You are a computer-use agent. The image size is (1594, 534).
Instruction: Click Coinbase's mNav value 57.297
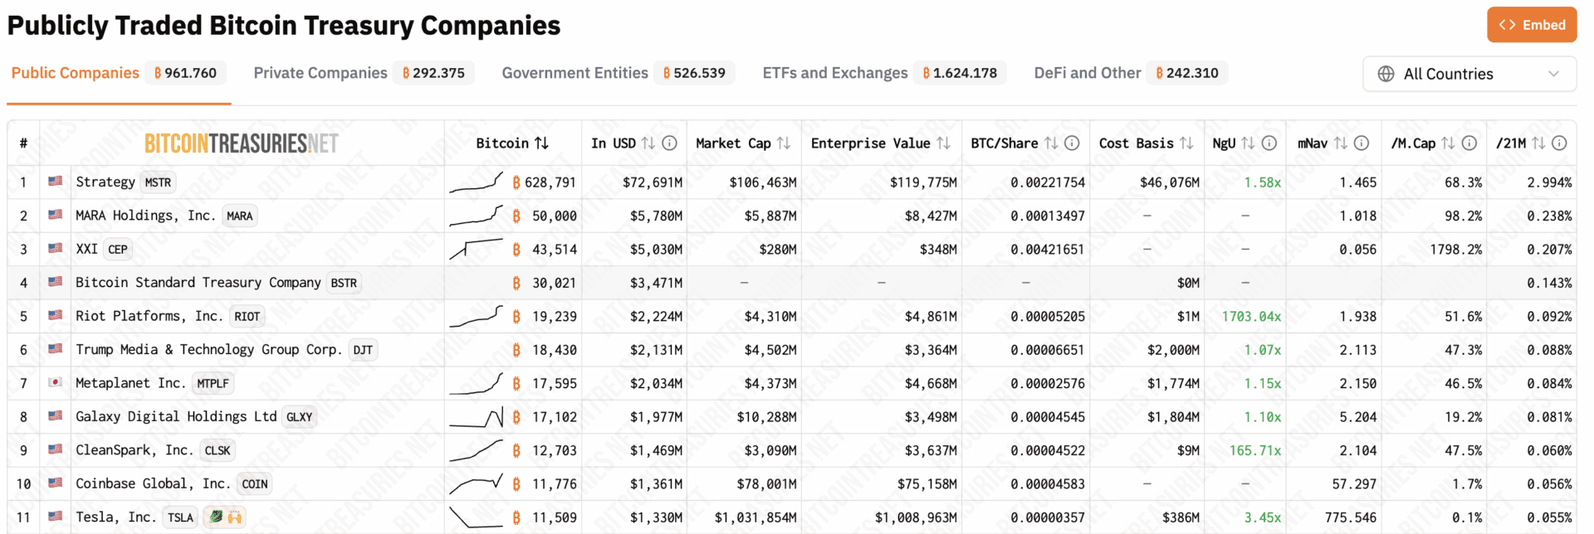click(1354, 484)
